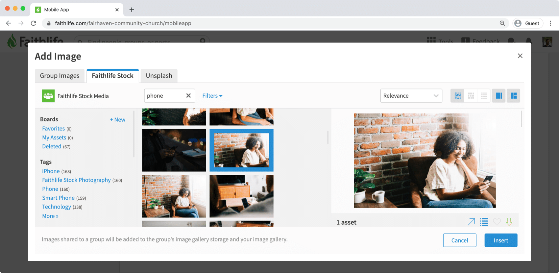The image size is (559, 273).
Task: Select the dark bokeh lights thumbnail
Action: point(174,150)
